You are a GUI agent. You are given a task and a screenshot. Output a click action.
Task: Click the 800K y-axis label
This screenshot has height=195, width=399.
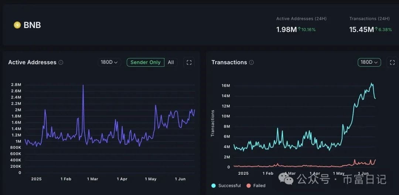16,147
